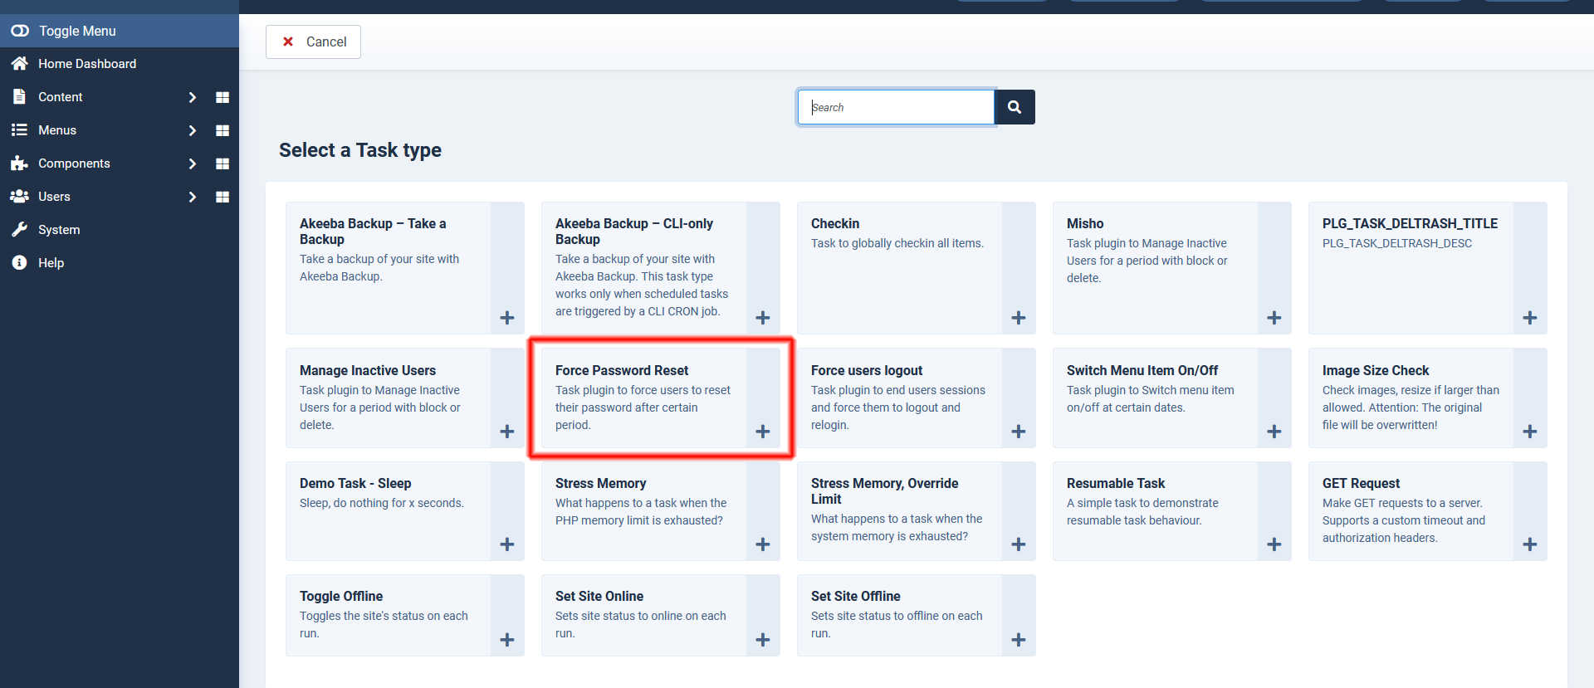Open the Help sidebar item
The height and width of the screenshot is (688, 1594).
(x=51, y=263)
